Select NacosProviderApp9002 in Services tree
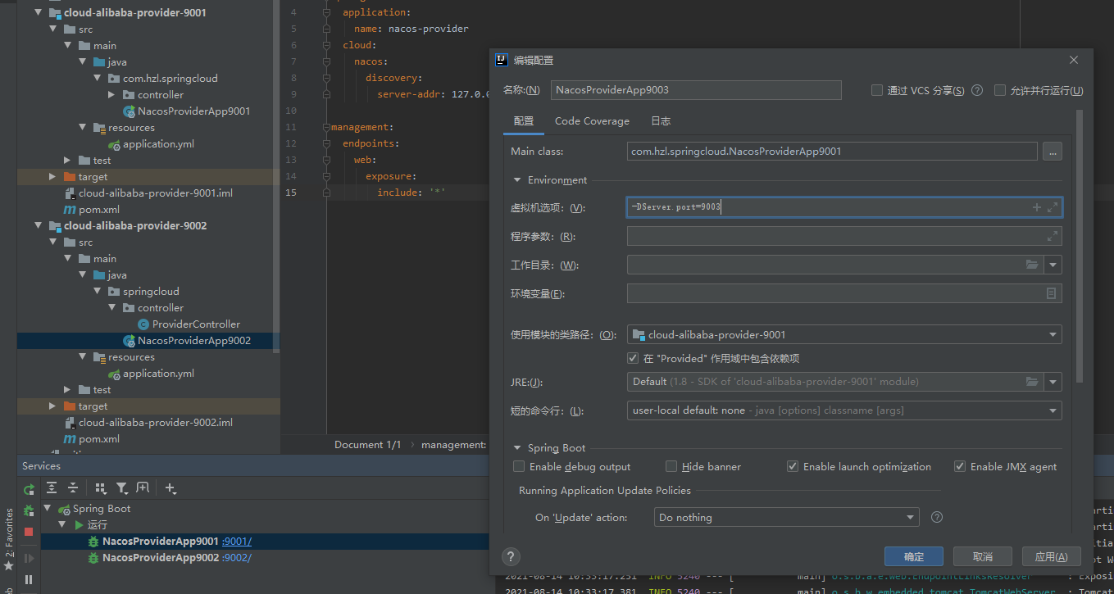The height and width of the screenshot is (594, 1114). (161, 558)
